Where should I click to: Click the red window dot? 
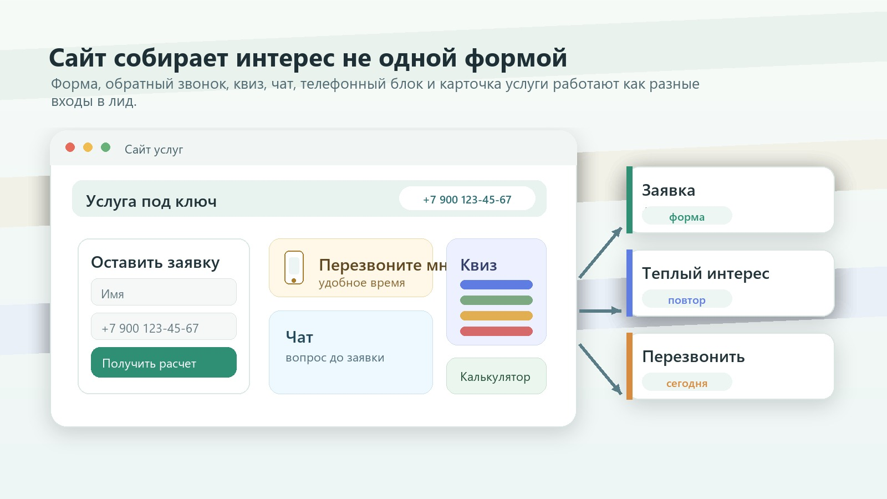coord(70,147)
